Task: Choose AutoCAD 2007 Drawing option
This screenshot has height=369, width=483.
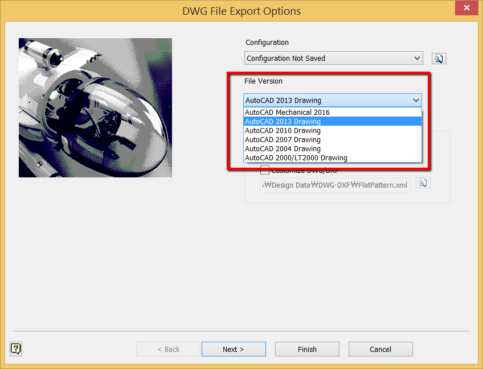Action: [x=333, y=140]
